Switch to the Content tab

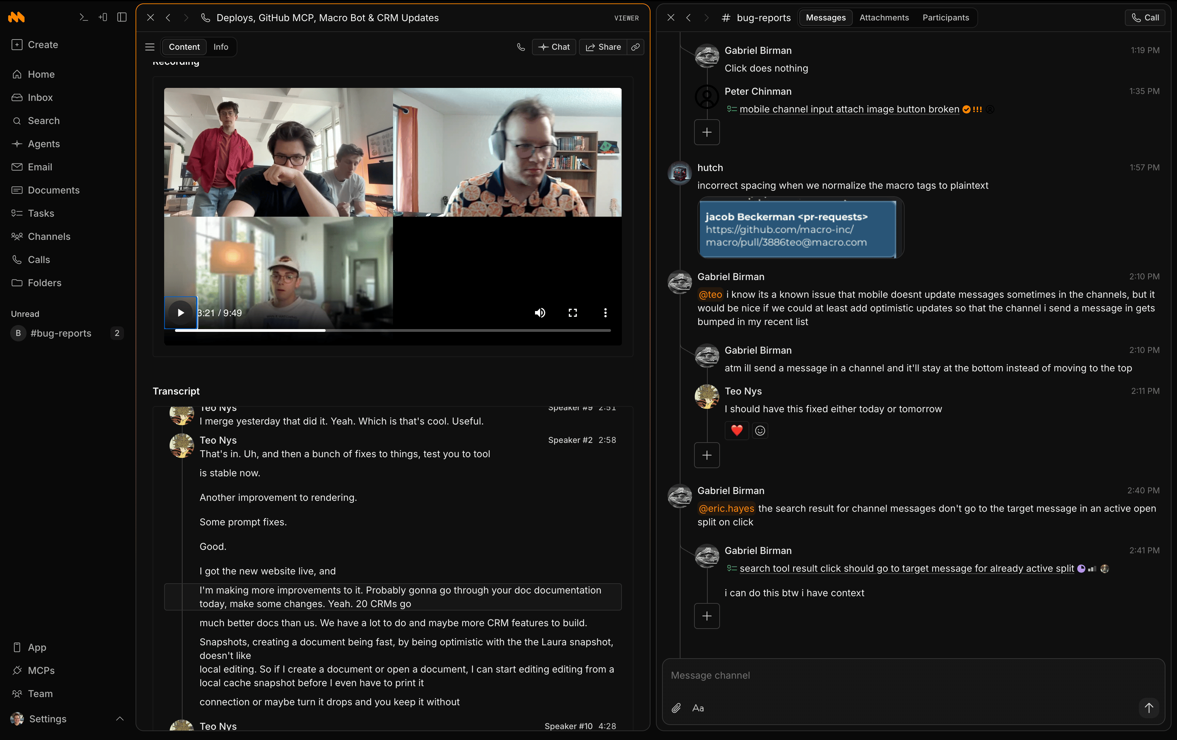(x=184, y=47)
